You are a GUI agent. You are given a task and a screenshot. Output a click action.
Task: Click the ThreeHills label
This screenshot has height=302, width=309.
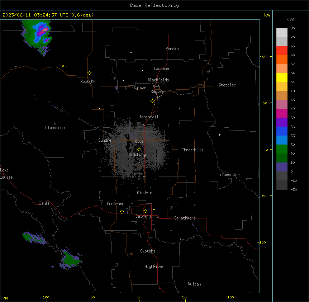pos(192,150)
